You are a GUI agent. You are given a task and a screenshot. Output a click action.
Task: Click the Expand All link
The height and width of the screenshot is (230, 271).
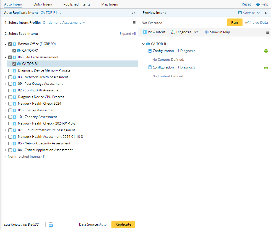click(127, 34)
